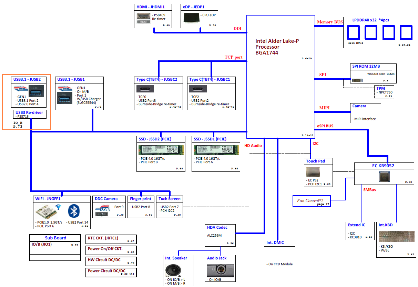Click the eDP display panel image
Screen dimensions: 418x287
coord(191,18)
